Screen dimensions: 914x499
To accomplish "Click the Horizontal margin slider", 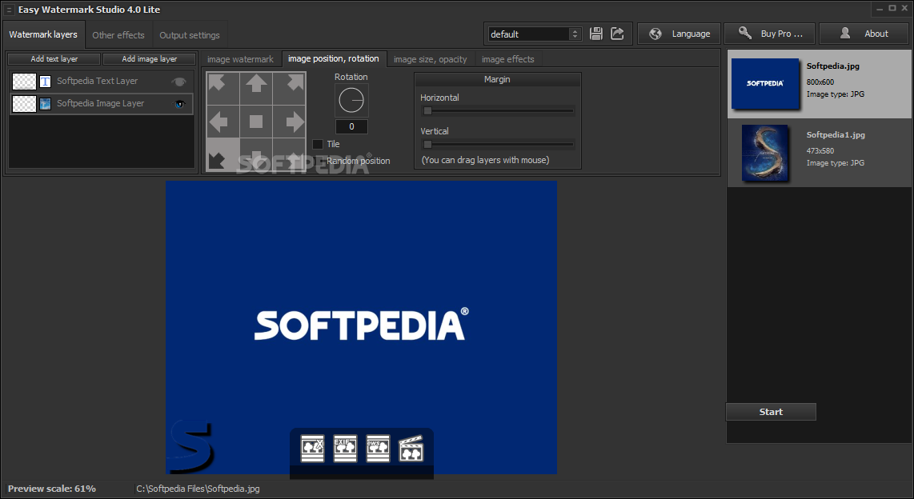I will click(x=498, y=110).
